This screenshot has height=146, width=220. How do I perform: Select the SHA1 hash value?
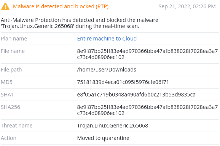click(136, 95)
